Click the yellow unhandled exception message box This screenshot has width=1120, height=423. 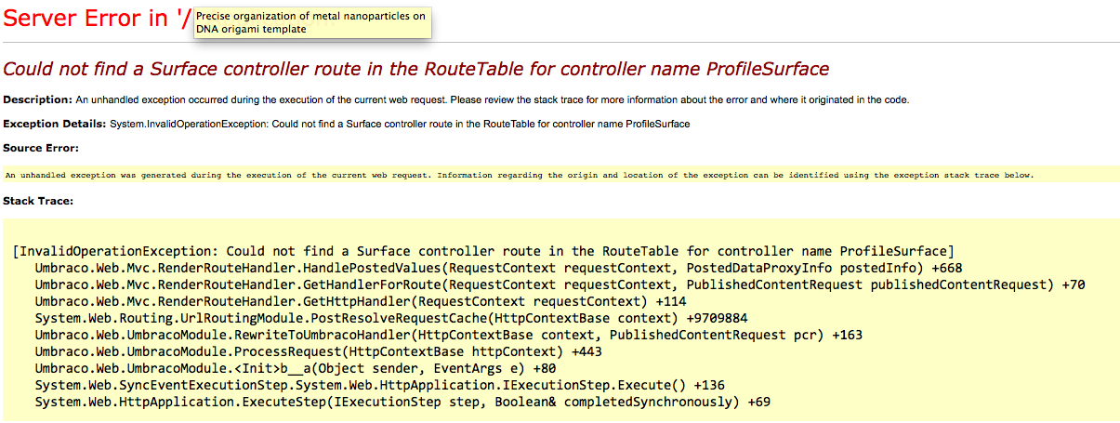tap(561, 175)
